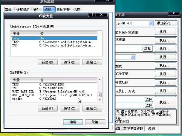Switch to the 计算机名 tab
The image size is (182, 136).
pyautogui.click(x=23, y=10)
